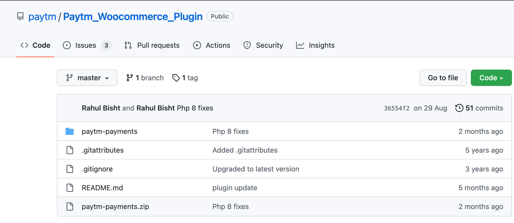The height and width of the screenshot is (223, 514).
Task: View the 1 tag link
Action: (x=185, y=78)
